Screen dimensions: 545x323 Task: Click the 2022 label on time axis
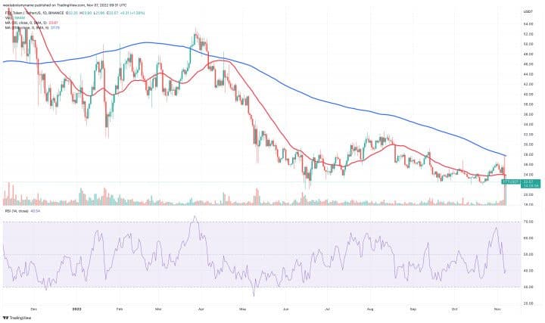[x=76, y=309]
